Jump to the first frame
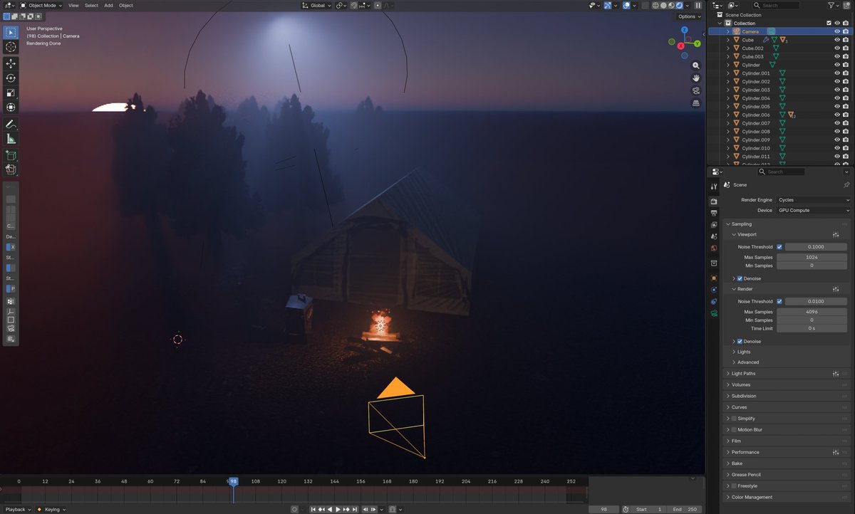Image resolution: width=855 pixels, height=514 pixels. [312, 509]
